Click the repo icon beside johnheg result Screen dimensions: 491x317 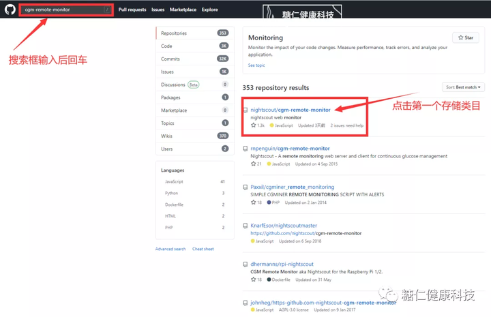point(245,303)
